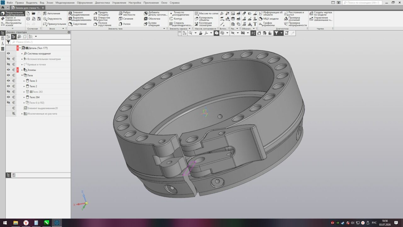This screenshot has height=227, width=403.
Task: Open the Файл menu
Action: tap(9, 3)
